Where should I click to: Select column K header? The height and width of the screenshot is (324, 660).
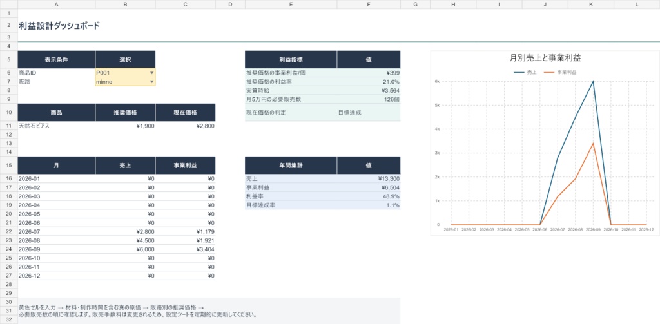point(591,5)
